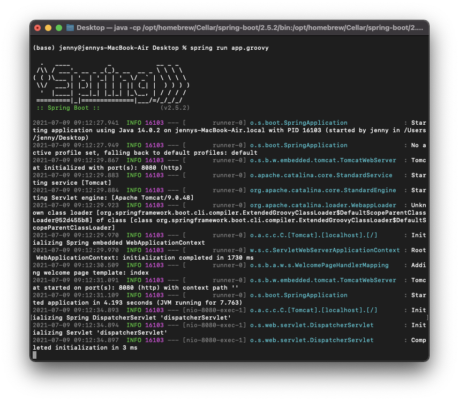Click 'o.s.b.a.w.s.WelcomePageHandlerMapping' logger name
Viewport: 459px width, 401px height.
[x=319, y=265]
